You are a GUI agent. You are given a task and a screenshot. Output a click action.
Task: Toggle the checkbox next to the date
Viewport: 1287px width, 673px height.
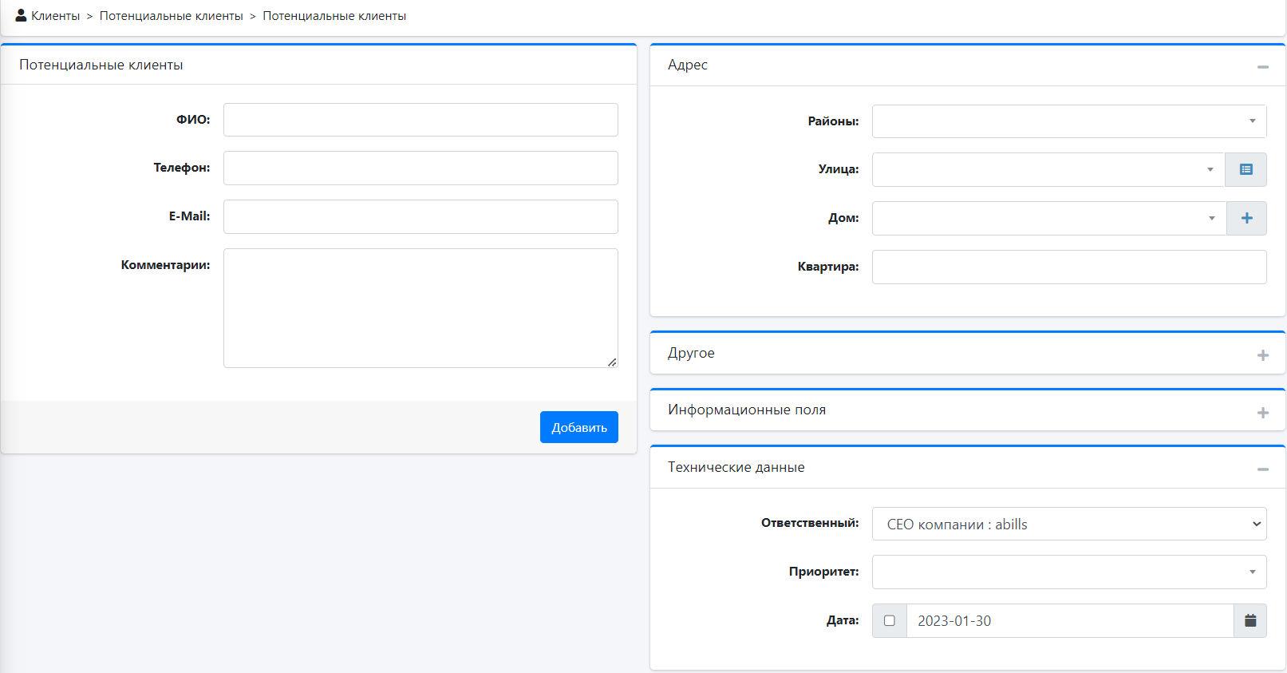click(x=889, y=620)
